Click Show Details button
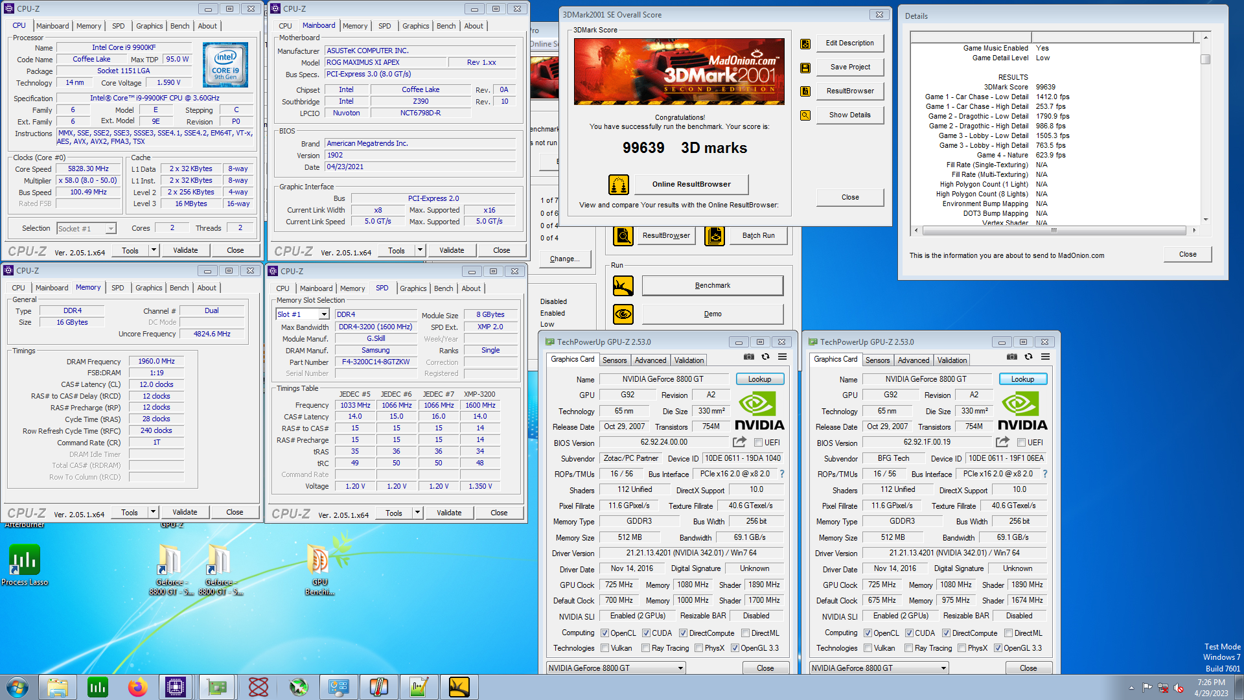 [x=849, y=115]
